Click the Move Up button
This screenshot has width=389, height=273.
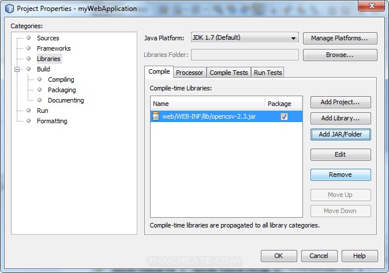pyautogui.click(x=341, y=195)
